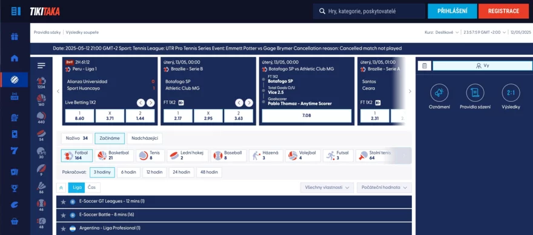Open the Výsledky 2:1 score icon

[511, 93]
